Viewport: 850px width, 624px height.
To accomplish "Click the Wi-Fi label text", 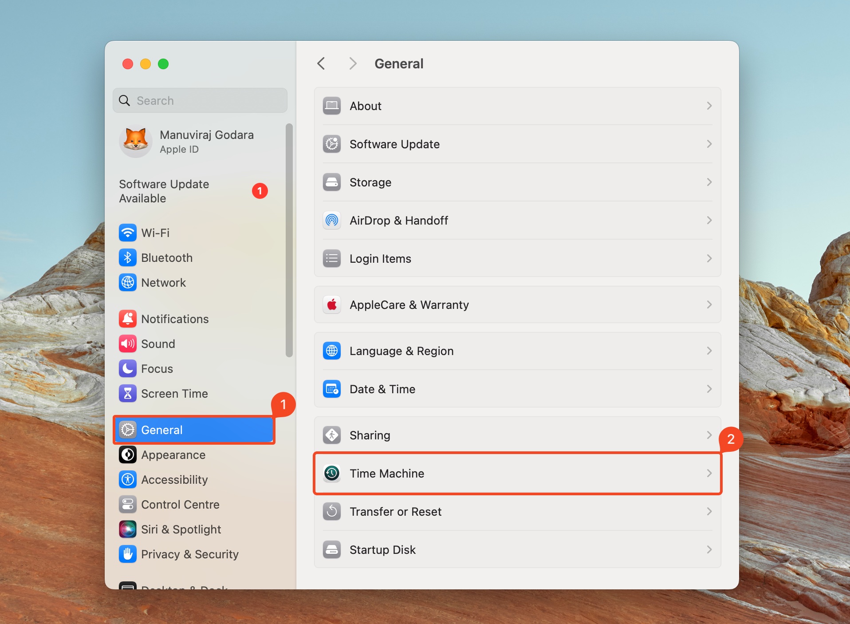I will (x=155, y=233).
